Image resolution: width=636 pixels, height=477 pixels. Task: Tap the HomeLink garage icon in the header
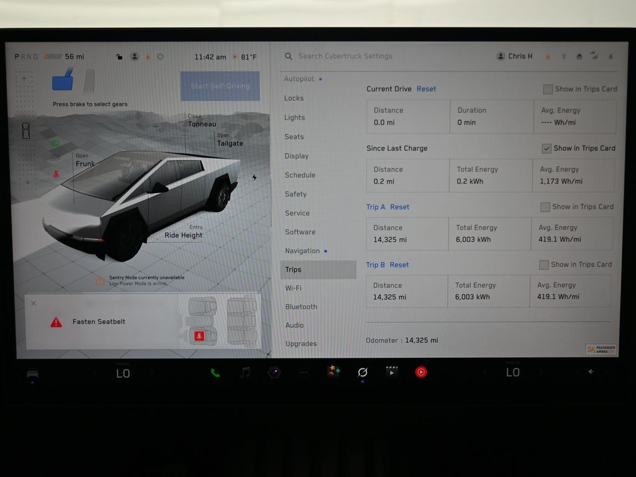(x=579, y=57)
